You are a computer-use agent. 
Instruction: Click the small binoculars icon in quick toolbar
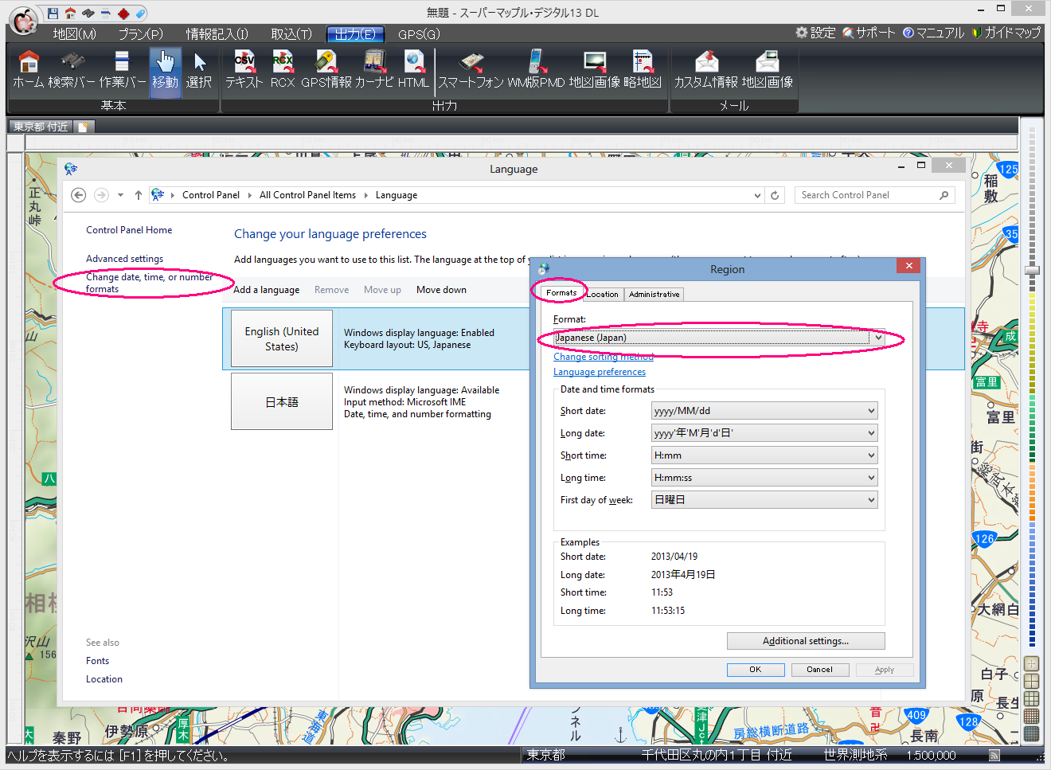click(88, 13)
